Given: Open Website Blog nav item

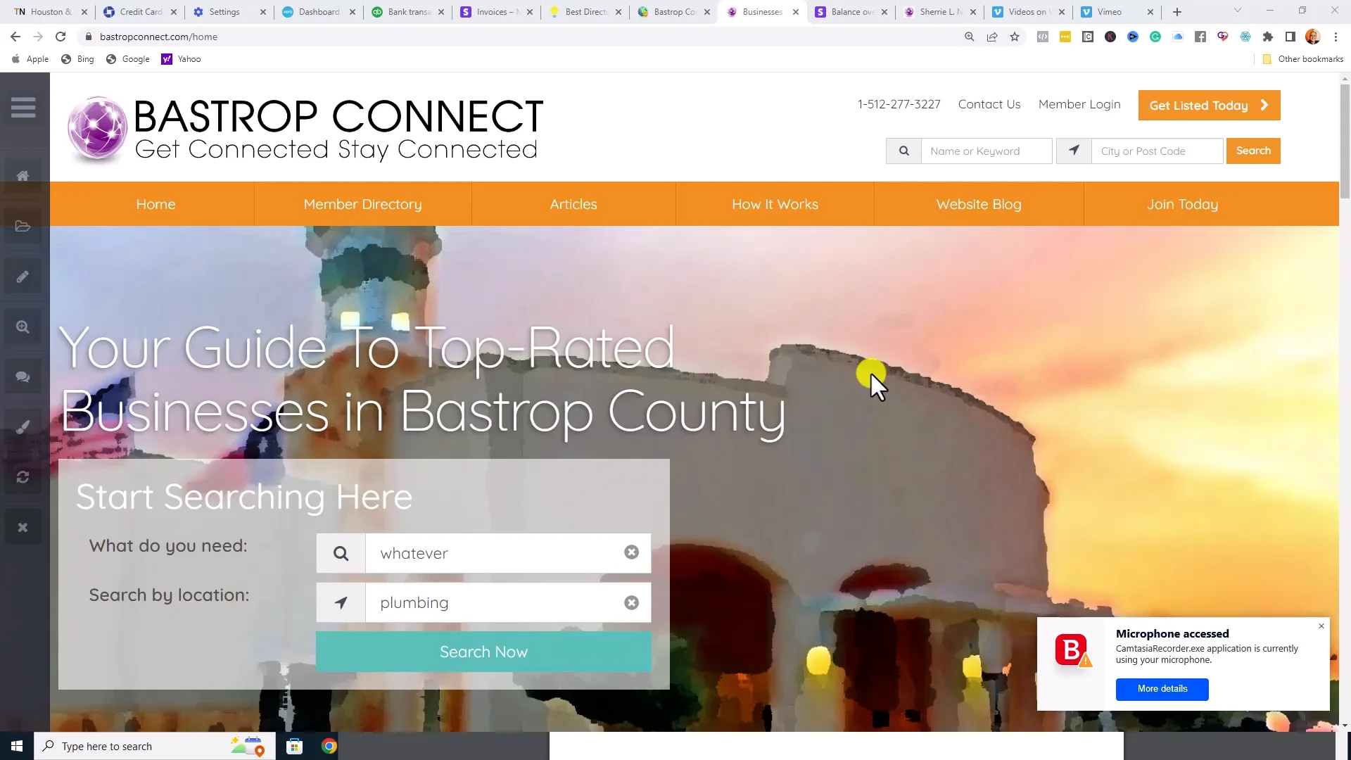Looking at the screenshot, I should point(979,204).
